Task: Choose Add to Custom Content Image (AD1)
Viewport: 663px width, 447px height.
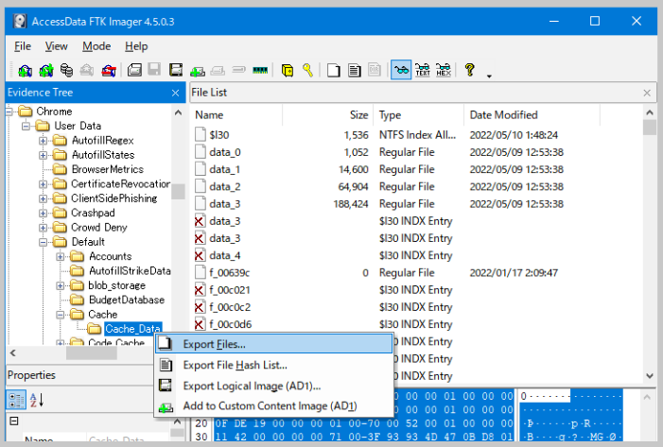Action: click(x=274, y=405)
